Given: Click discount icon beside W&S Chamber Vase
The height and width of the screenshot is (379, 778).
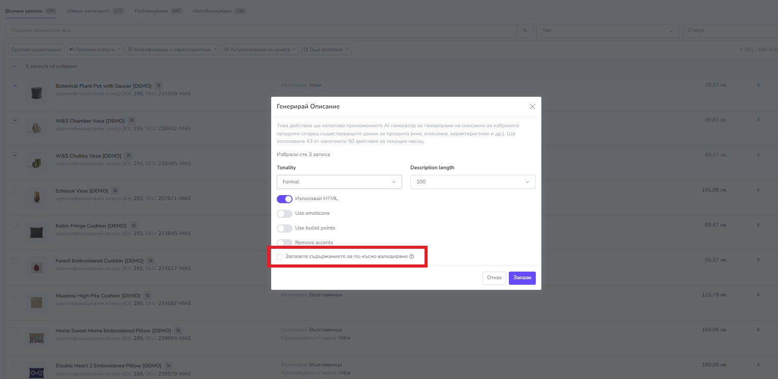Looking at the screenshot, I should [x=132, y=121].
